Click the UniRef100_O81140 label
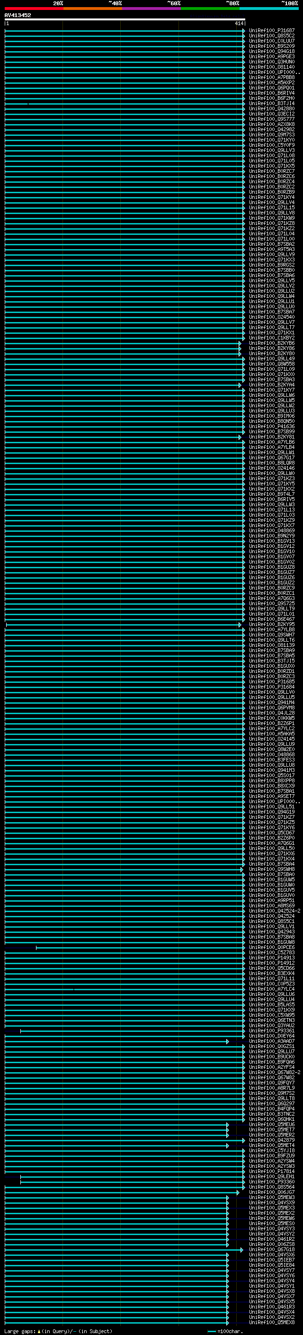This screenshot has width=303, height=1335. click(x=271, y=67)
